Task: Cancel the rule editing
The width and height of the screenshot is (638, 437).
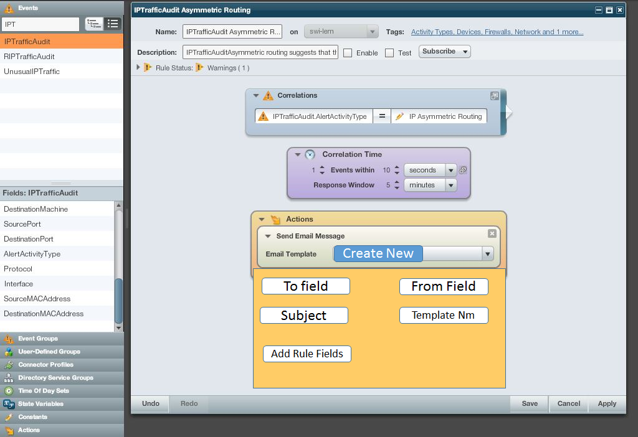Action: [569, 403]
